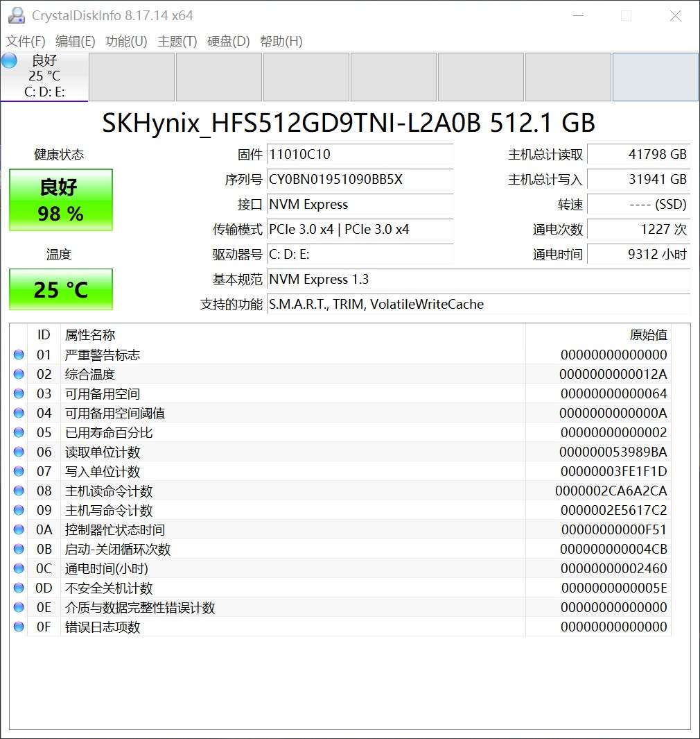The width and height of the screenshot is (700, 739).
Task: Open the 功能(U) menu
Action: tap(126, 42)
